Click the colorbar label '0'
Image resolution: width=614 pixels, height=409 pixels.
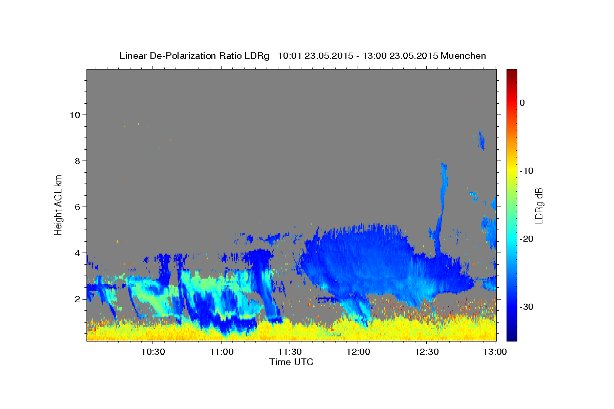[x=522, y=103]
